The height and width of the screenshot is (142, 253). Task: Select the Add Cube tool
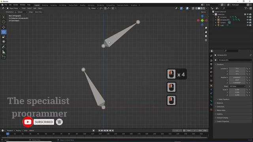pos(4,57)
